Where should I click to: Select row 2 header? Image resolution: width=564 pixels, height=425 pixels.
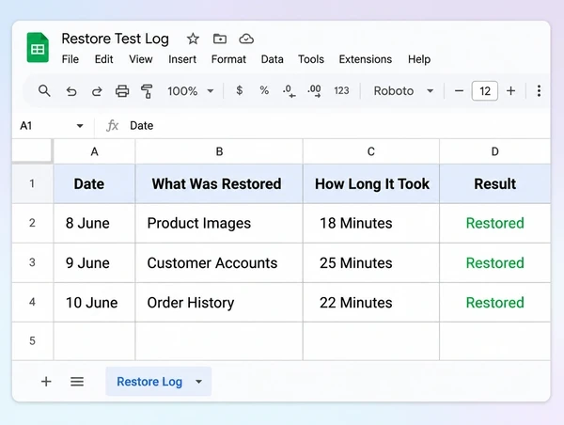32,223
